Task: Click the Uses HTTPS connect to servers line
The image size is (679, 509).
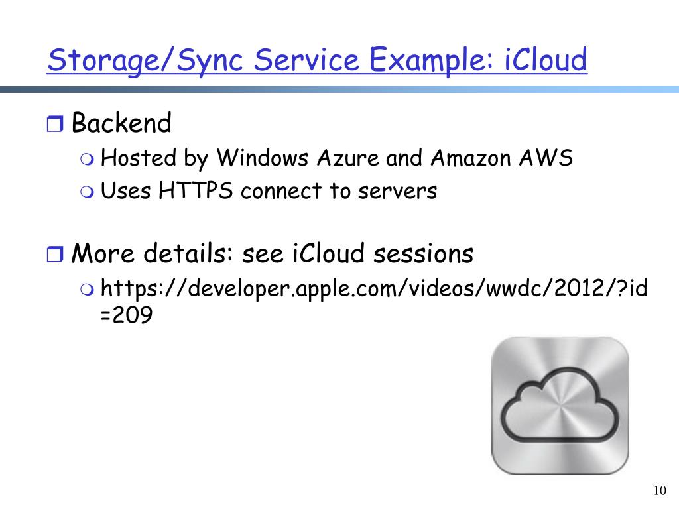Action: [x=269, y=190]
